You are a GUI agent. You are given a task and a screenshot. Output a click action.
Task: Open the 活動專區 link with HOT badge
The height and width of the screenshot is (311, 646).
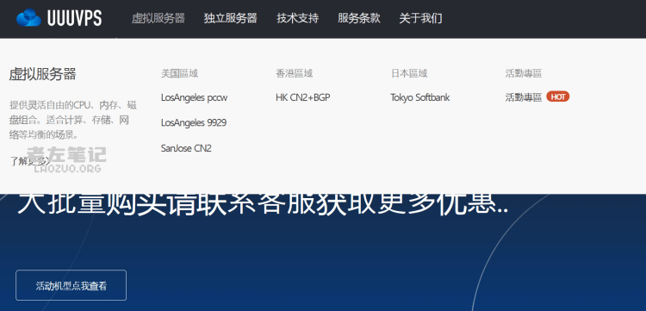click(x=523, y=97)
